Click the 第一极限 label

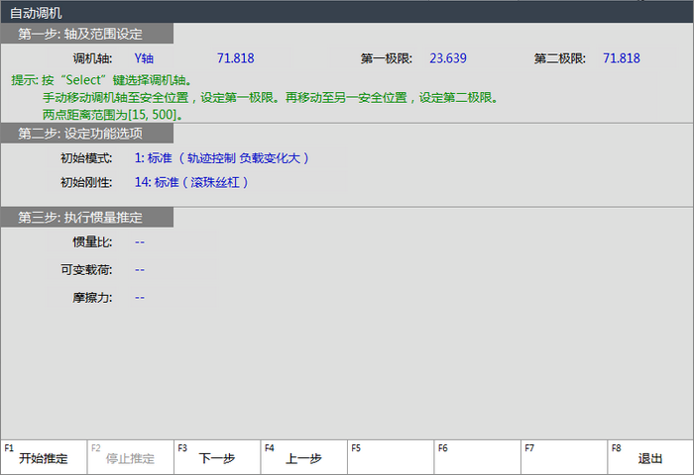[387, 58]
